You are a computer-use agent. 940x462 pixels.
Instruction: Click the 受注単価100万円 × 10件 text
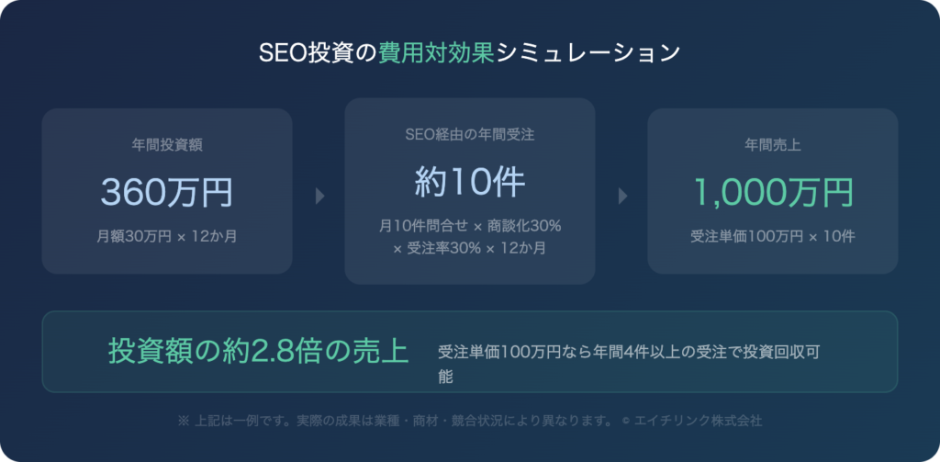(x=773, y=237)
